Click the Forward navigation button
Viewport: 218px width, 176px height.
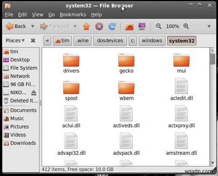click(54, 26)
